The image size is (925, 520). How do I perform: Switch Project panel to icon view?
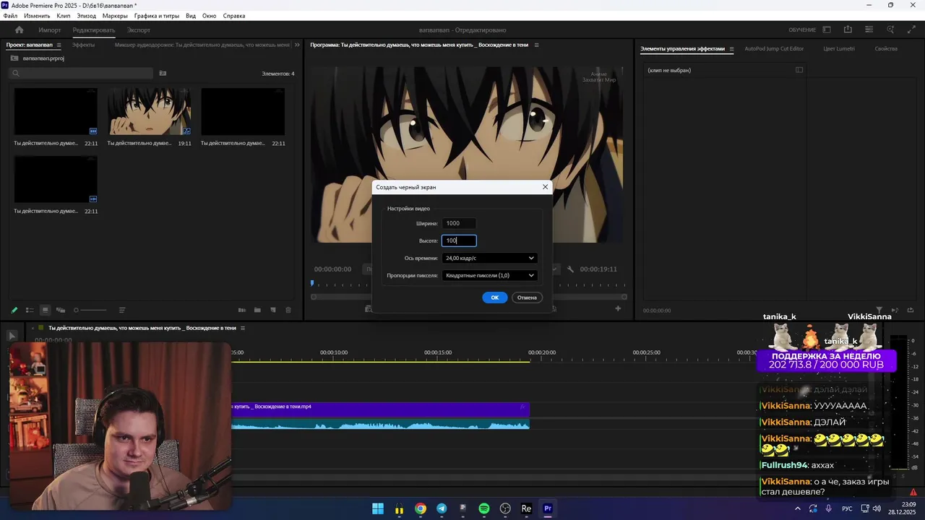45,310
